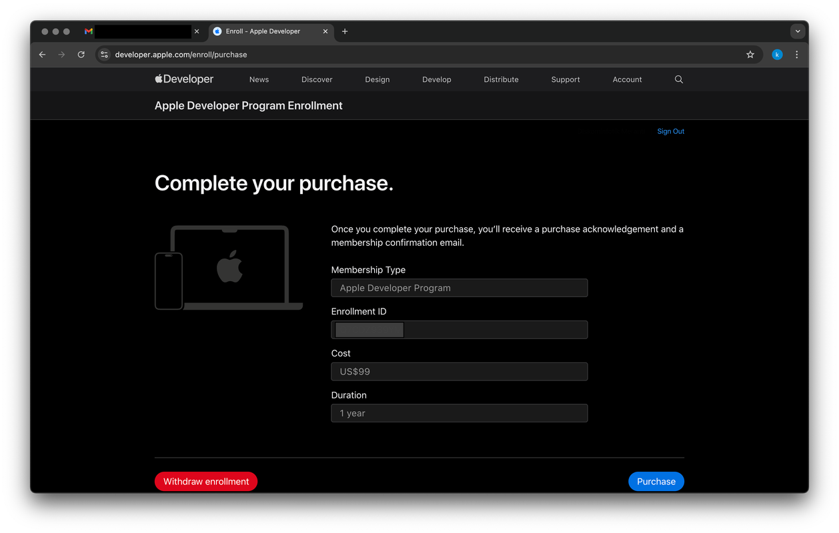Image resolution: width=839 pixels, height=533 pixels.
Task: Click the address bar URL
Action: click(181, 55)
